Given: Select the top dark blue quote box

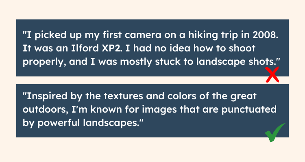Looking at the screenshot, I should tap(152, 48).
